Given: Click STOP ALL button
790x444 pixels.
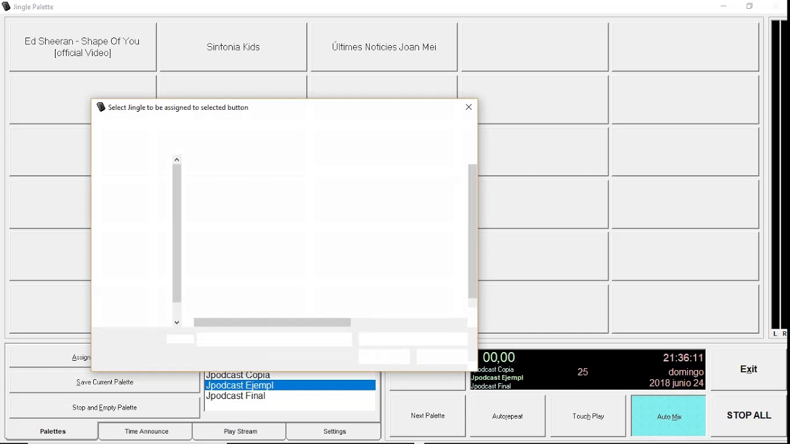Looking at the screenshot, I should 749,415.
